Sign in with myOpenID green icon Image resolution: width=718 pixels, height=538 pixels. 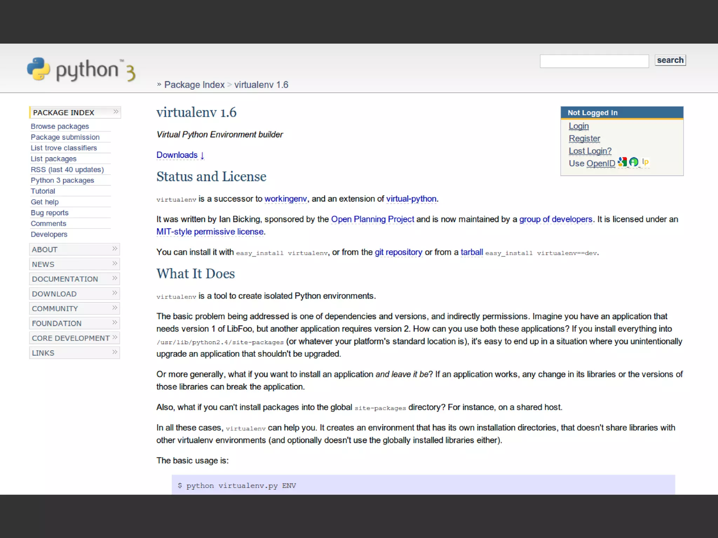(634, 162)
